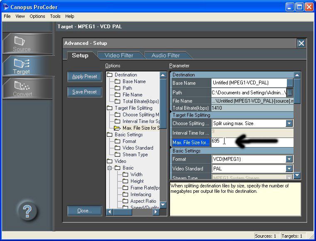Open the greyed-out Stream Type dropdown arrow
This screenshot has height=241, width=316.
coord(289,177)
